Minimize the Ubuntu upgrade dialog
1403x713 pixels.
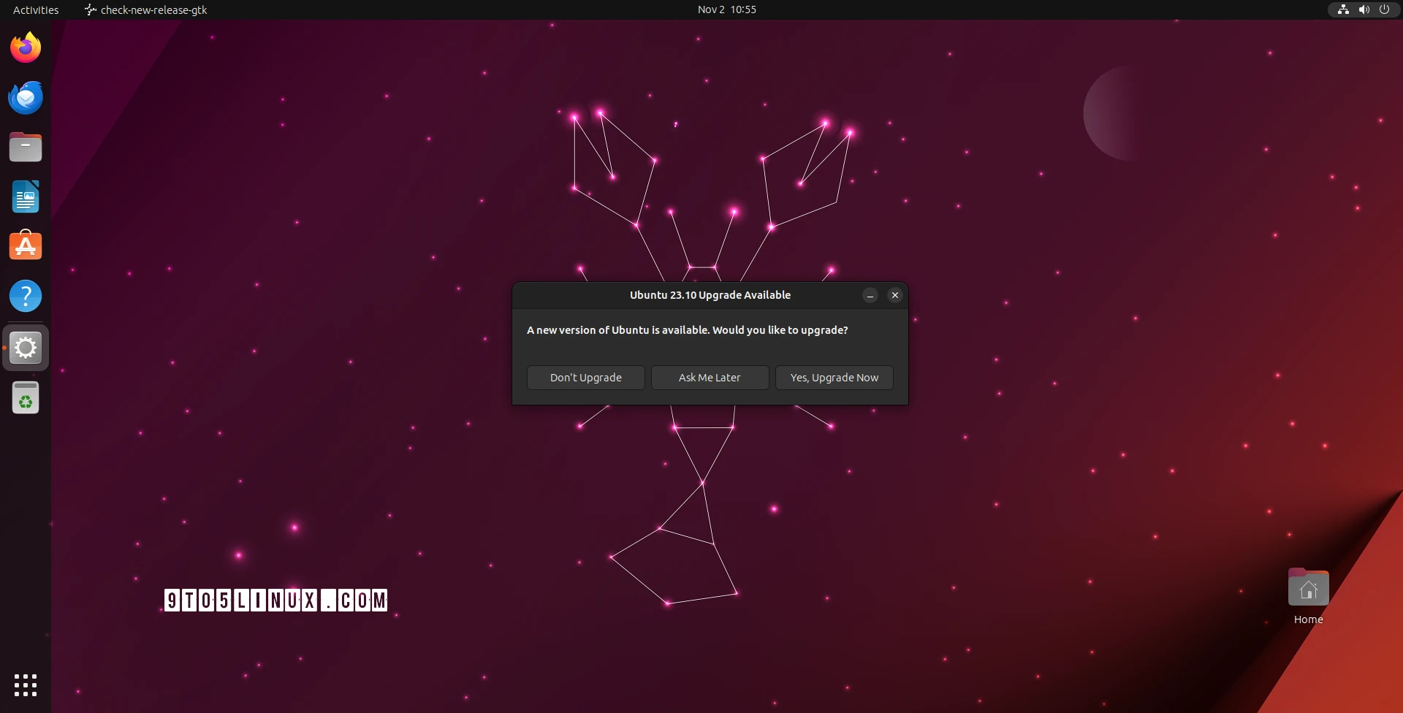(870, 295)
